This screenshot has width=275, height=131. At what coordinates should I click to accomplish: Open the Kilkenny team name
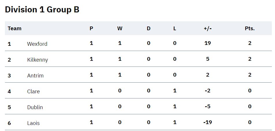pyautogui.click(x=38, y=60)
